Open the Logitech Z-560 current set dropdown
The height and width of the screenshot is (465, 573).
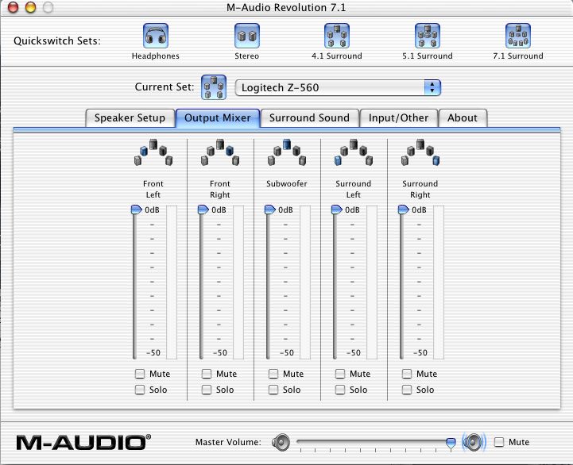pyautogui.click(x=338, y=87)
